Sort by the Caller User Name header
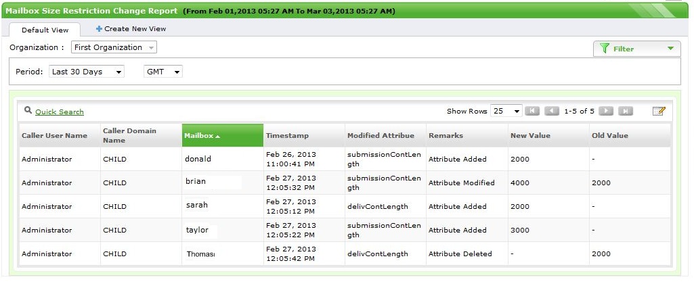Image resolution: width=694 pixels, height=290 pixels. [54, 136]
